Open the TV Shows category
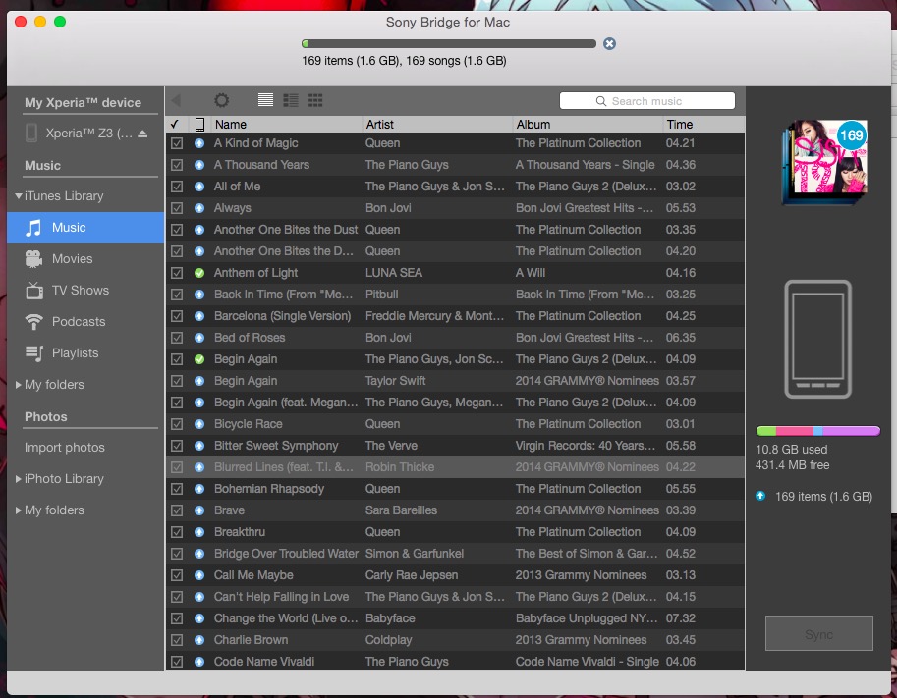The image size is (897, 698). 85,291
